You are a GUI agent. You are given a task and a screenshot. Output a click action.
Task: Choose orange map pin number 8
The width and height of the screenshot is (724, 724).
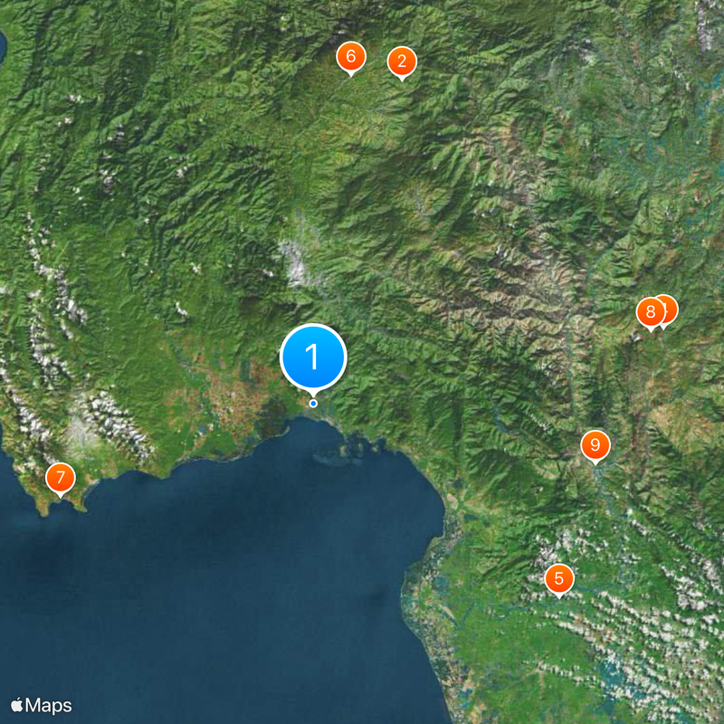(x=650, y=312)
